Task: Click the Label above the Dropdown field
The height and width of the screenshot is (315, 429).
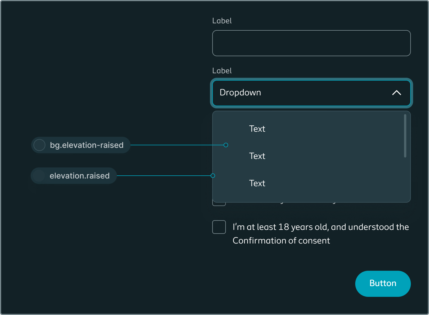Action: [222, 71]
